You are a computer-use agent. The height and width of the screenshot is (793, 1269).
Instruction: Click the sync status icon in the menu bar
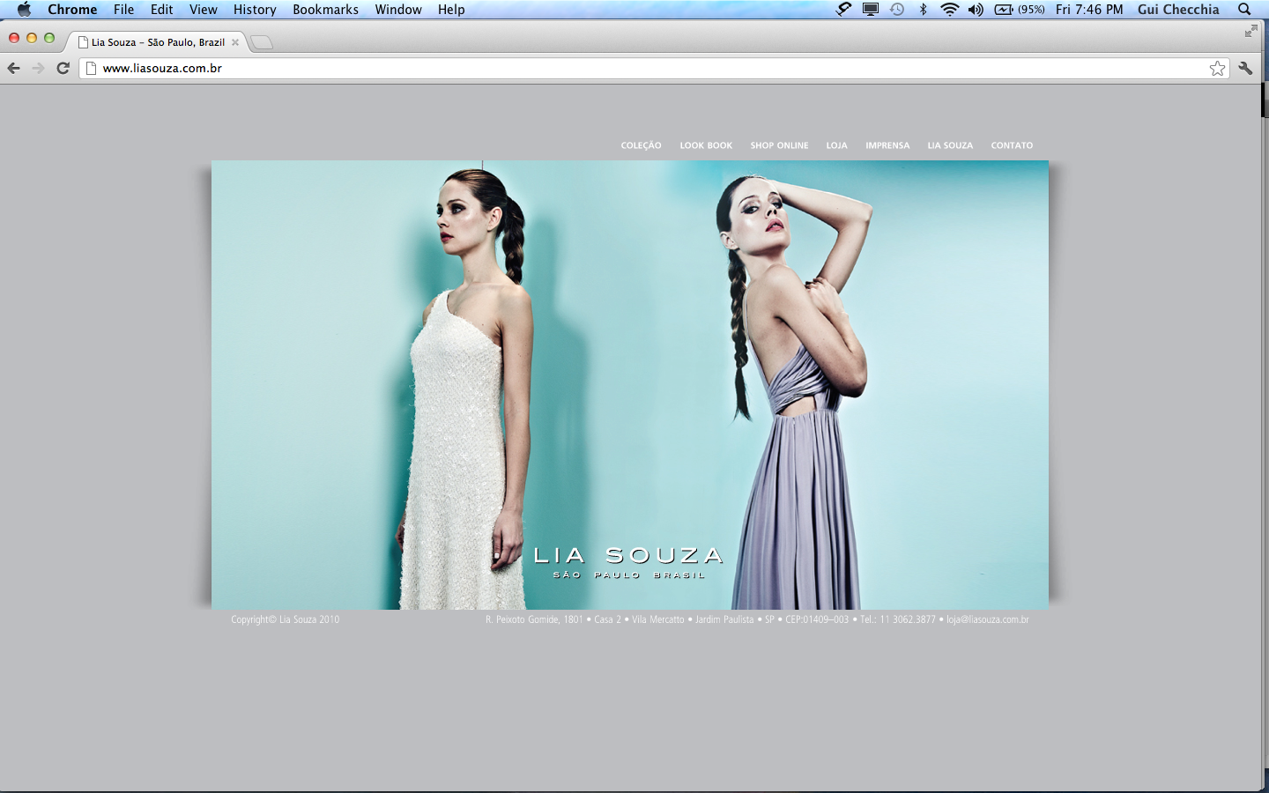tap(843, 10)
